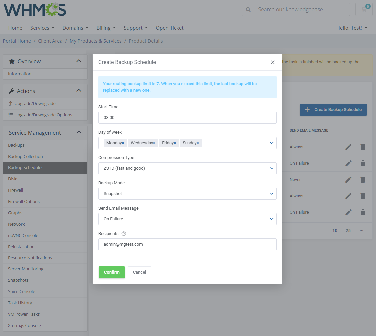The height and width of the screenshot is (336, 376).
Task: Remove the Friday tag
Action: (x=175, y=143)
